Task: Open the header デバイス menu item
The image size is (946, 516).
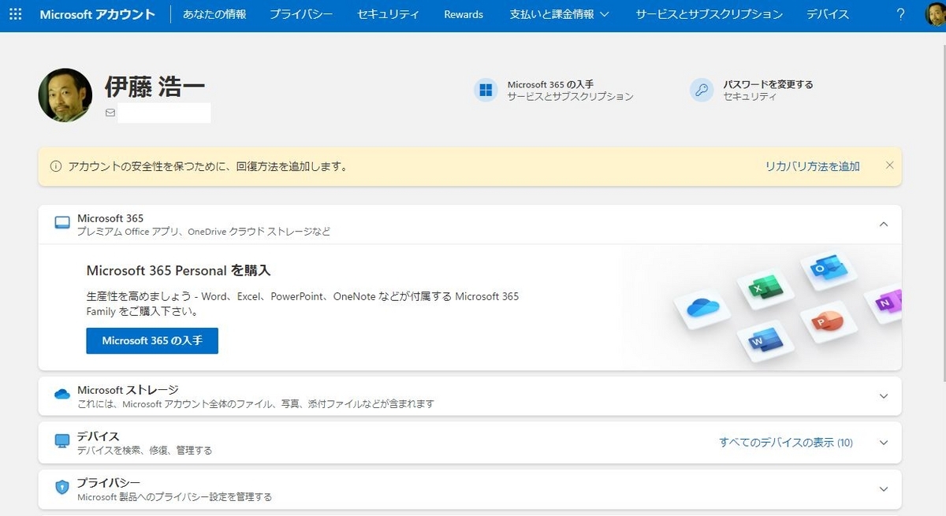Action: [x=828, y=14]
